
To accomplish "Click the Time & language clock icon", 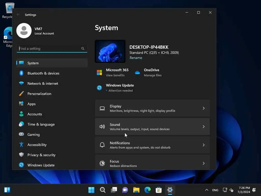I will tap(21, 124).
